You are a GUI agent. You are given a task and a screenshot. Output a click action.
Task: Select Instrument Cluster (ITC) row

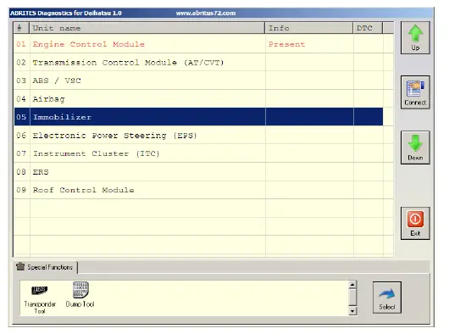pyautogui.click(x=198, y=153)
